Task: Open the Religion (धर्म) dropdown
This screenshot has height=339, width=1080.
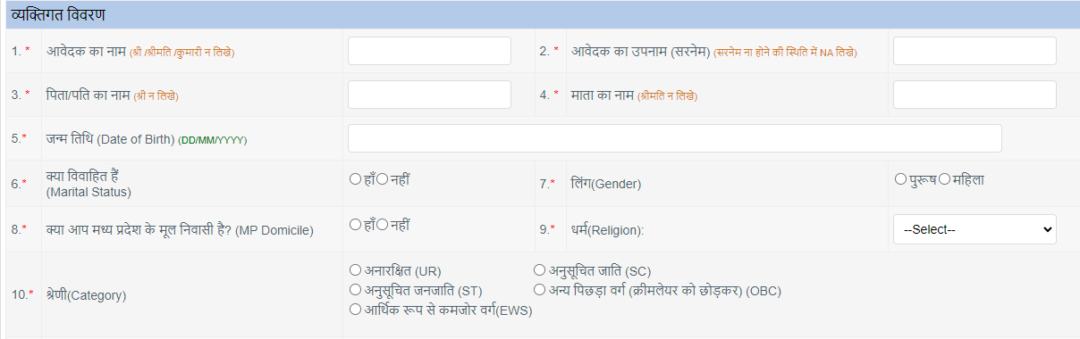Action: click(975, 229)
